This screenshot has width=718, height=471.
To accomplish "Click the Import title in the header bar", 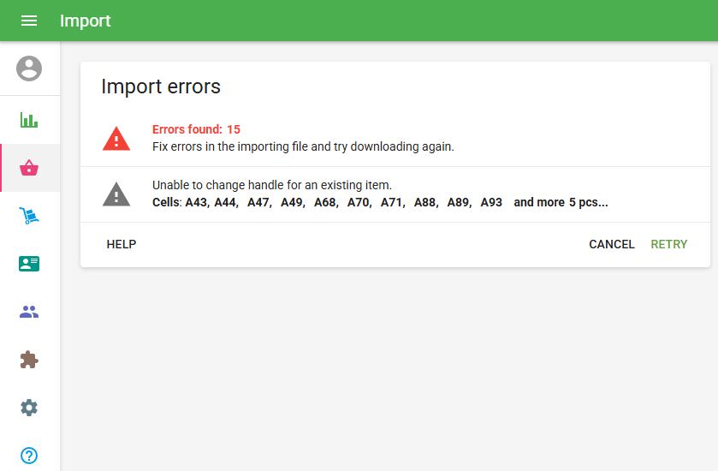I will pyautogui.click(x=85, y=21).
